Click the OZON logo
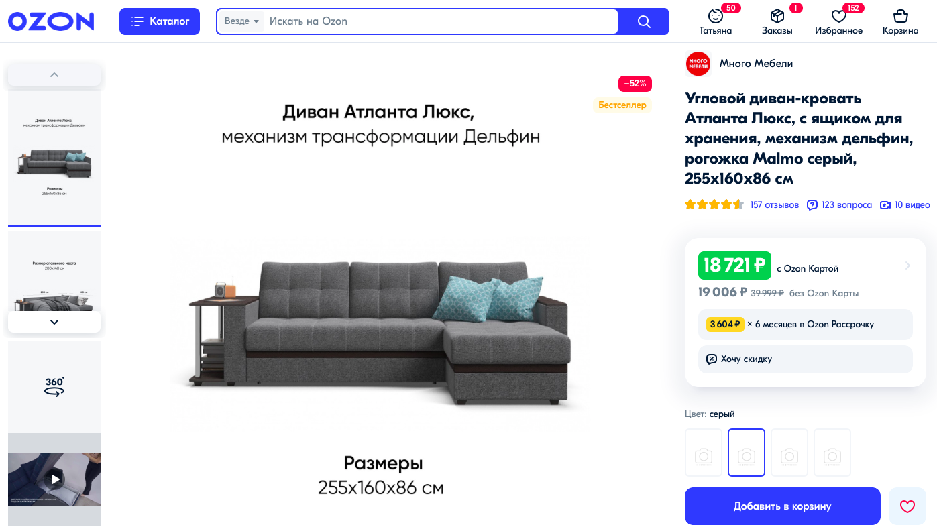Screen dimensions: 937x527 (51, 21)
